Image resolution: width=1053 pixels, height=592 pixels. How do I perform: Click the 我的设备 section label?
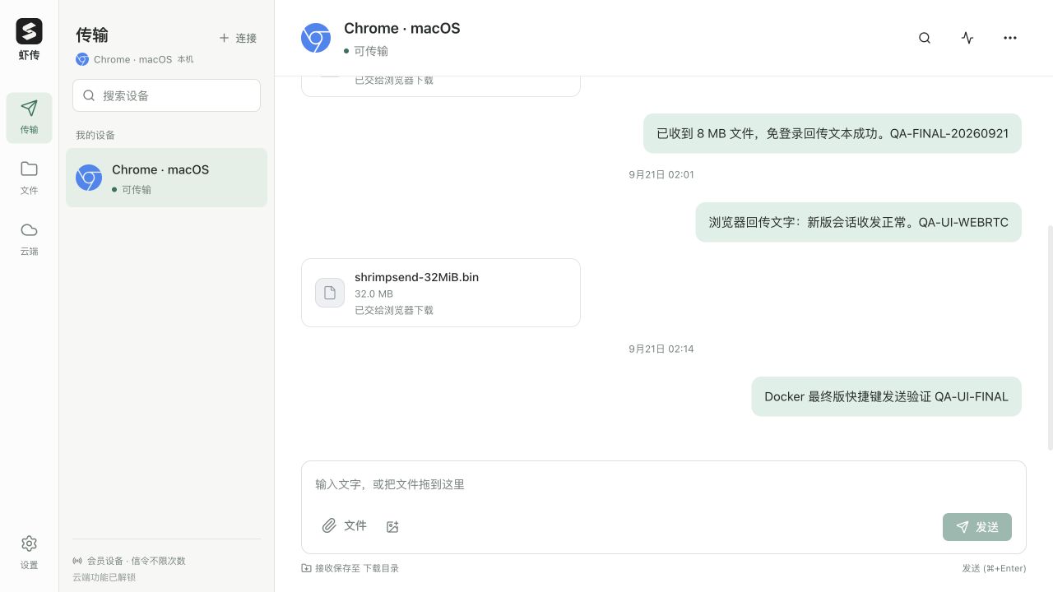tap(95, 135)
